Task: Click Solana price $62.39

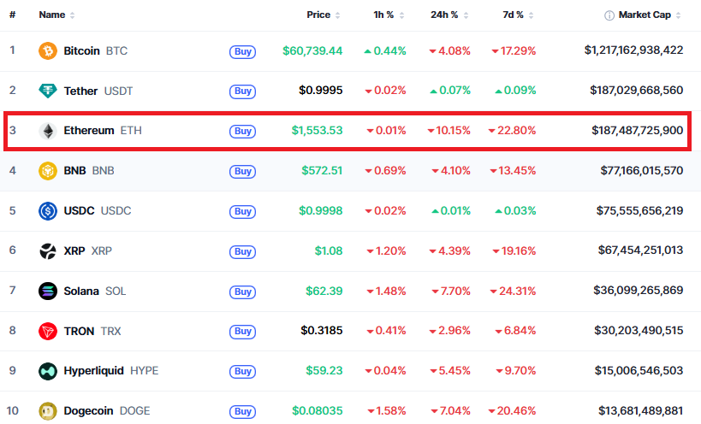Action: tap(324, 291)
